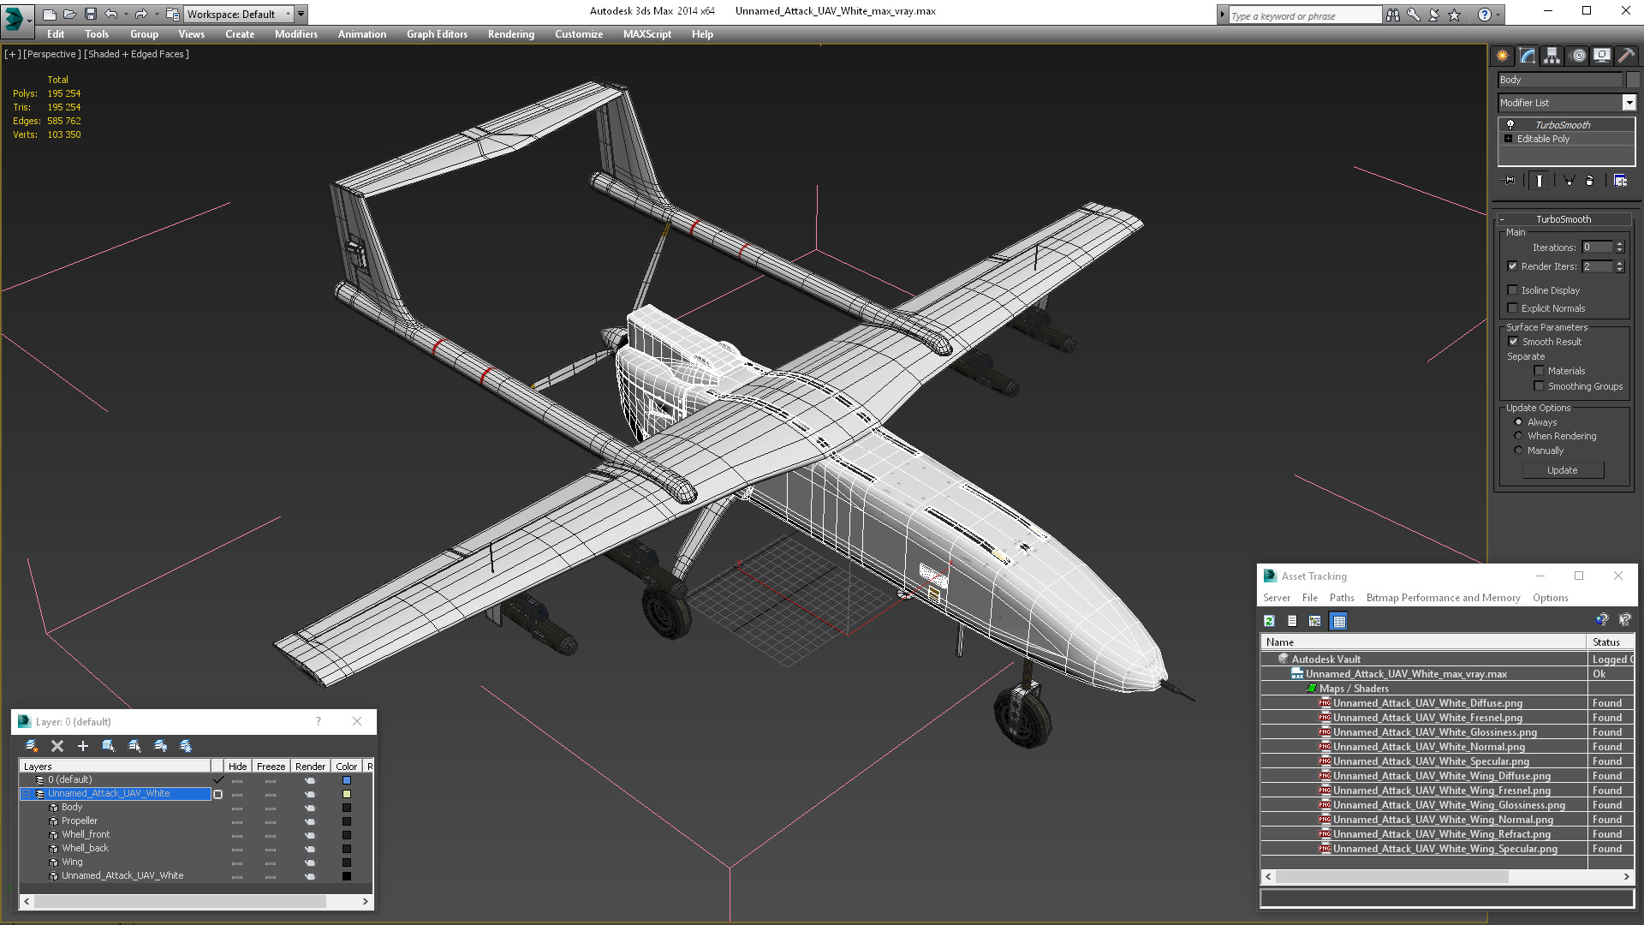The width and height of the screenshot is (1644, 925).
Task: Click Configure Modifier Sets icon
Action: (x=1620, y=181)
